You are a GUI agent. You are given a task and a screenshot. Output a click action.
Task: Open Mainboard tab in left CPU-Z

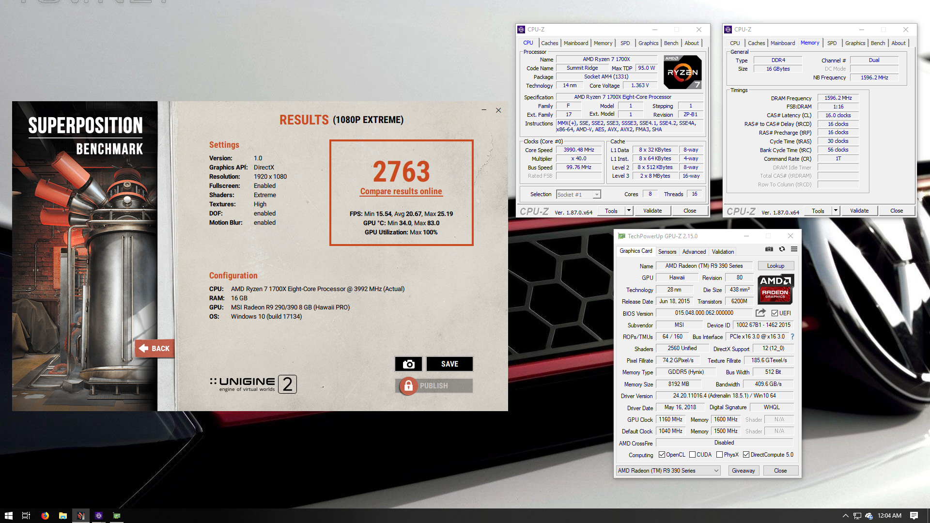click(x=576, y=43)
